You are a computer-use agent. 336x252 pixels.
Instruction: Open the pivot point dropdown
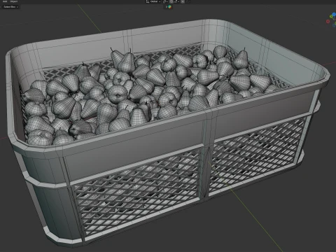(165, 1)
